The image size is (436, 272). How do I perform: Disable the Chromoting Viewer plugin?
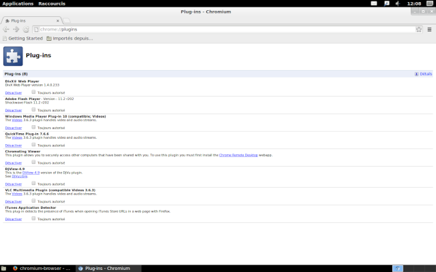14,163
